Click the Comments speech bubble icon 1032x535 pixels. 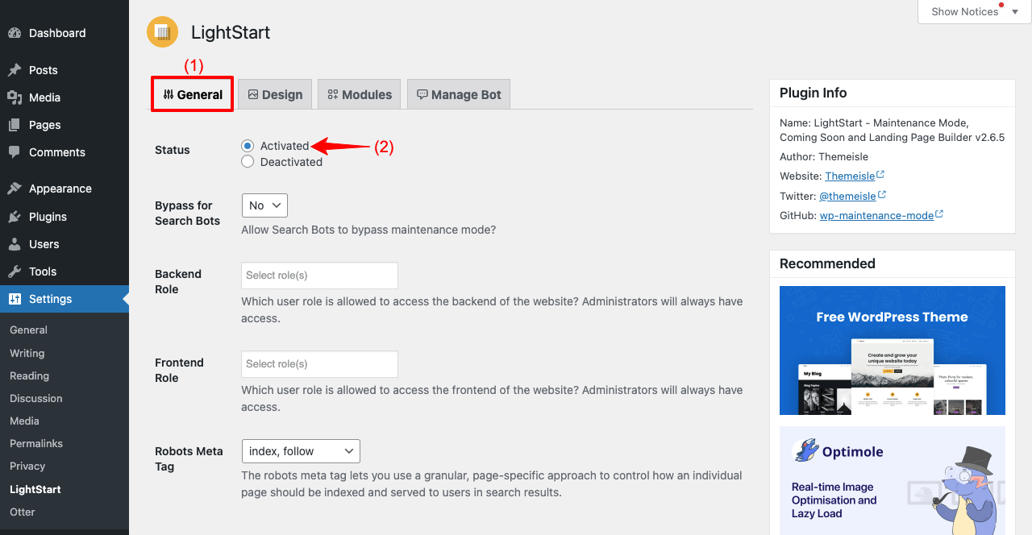coord(15,152)
